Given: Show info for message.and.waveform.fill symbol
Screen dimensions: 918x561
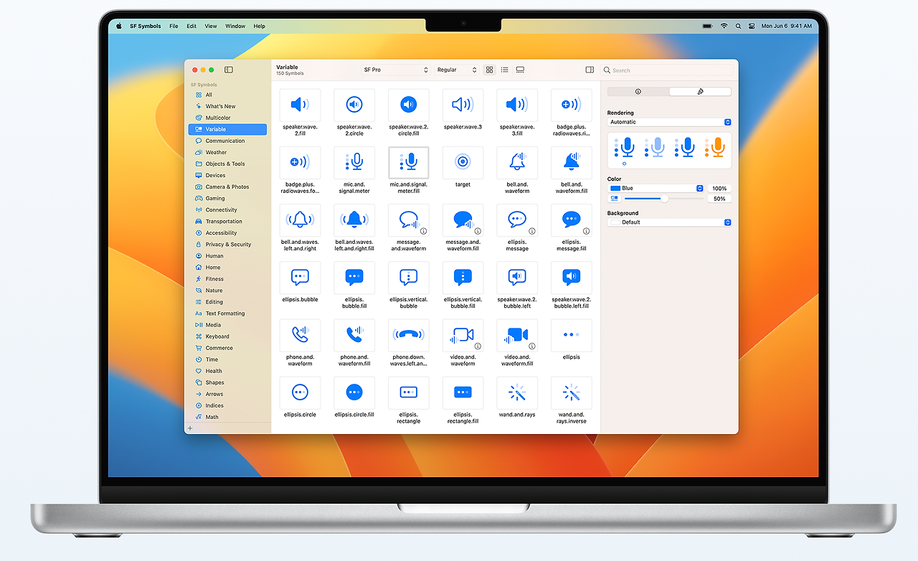Looking at the screenshot, I should pyautogui.click(x=478, y=231).
